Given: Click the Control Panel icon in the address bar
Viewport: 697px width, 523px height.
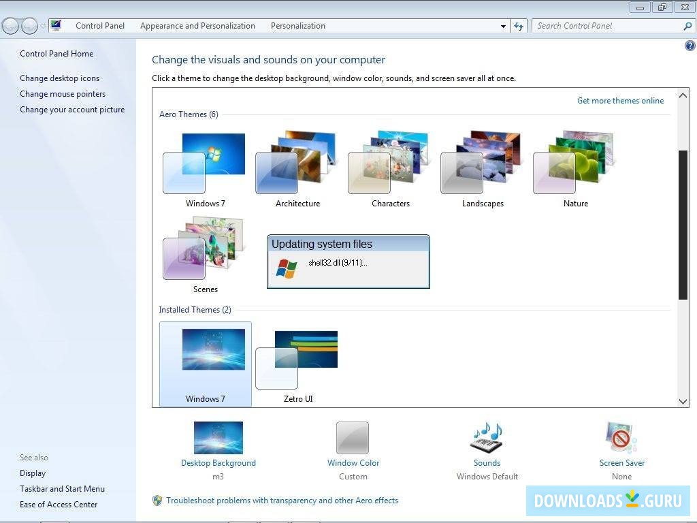Looking at the screenshot, I should (56, 25).
